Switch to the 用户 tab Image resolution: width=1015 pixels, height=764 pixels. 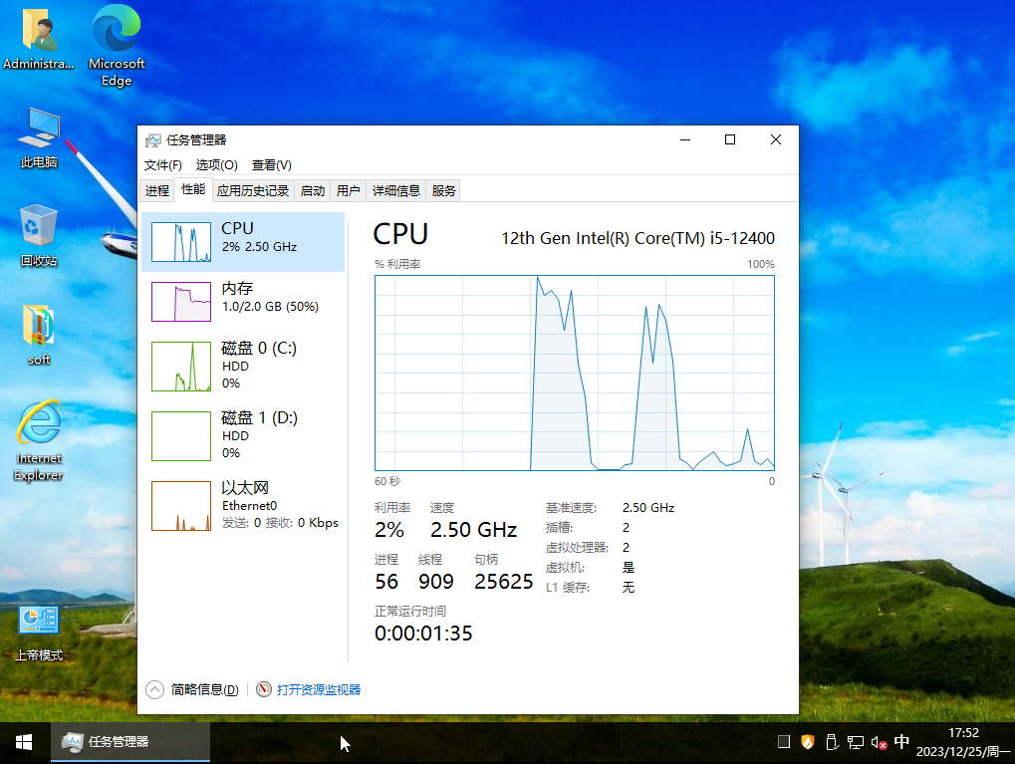point(349,191)
